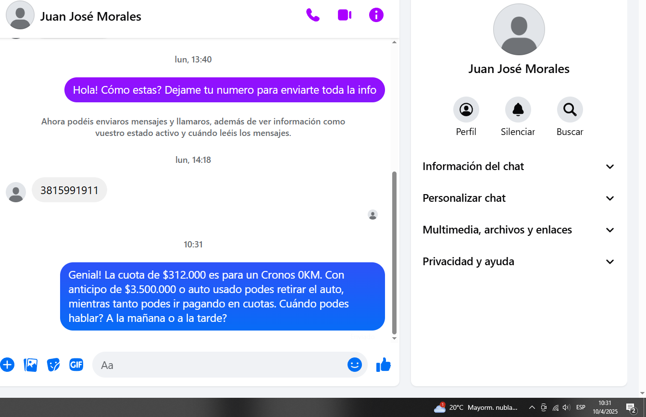Open the GIF picker

point(76,365)
